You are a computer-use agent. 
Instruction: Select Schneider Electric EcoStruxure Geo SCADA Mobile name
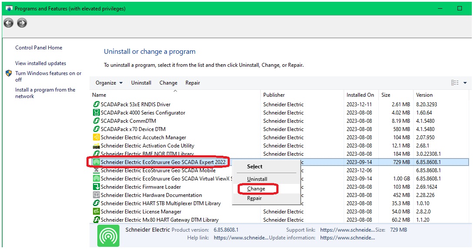pos(158,170)
